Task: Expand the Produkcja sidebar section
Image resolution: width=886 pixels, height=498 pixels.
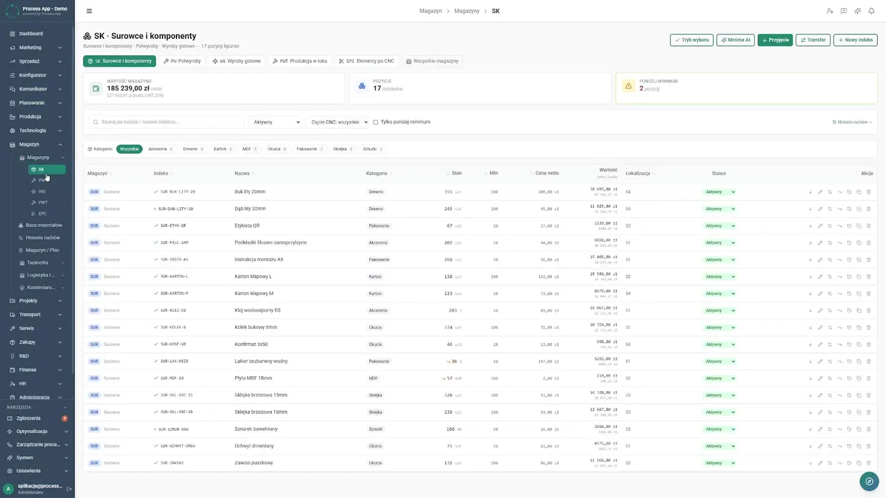Action: [x=37, y=117]
